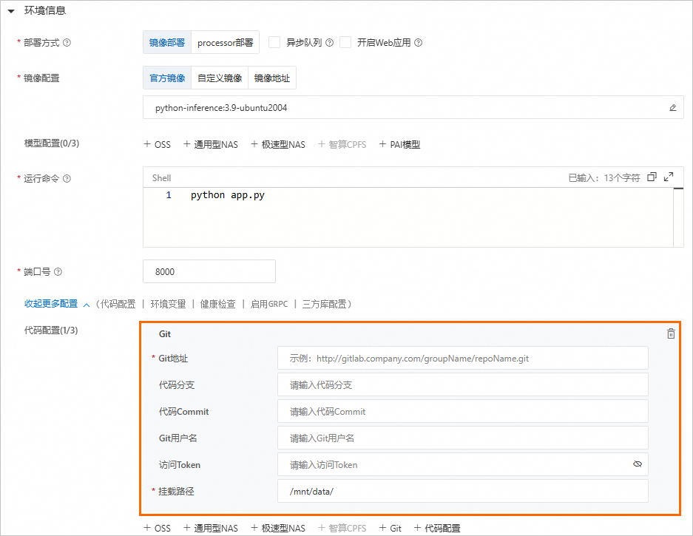Collapse settings via 收起更多配置 link
693x536 pixels.
(57, 304)
